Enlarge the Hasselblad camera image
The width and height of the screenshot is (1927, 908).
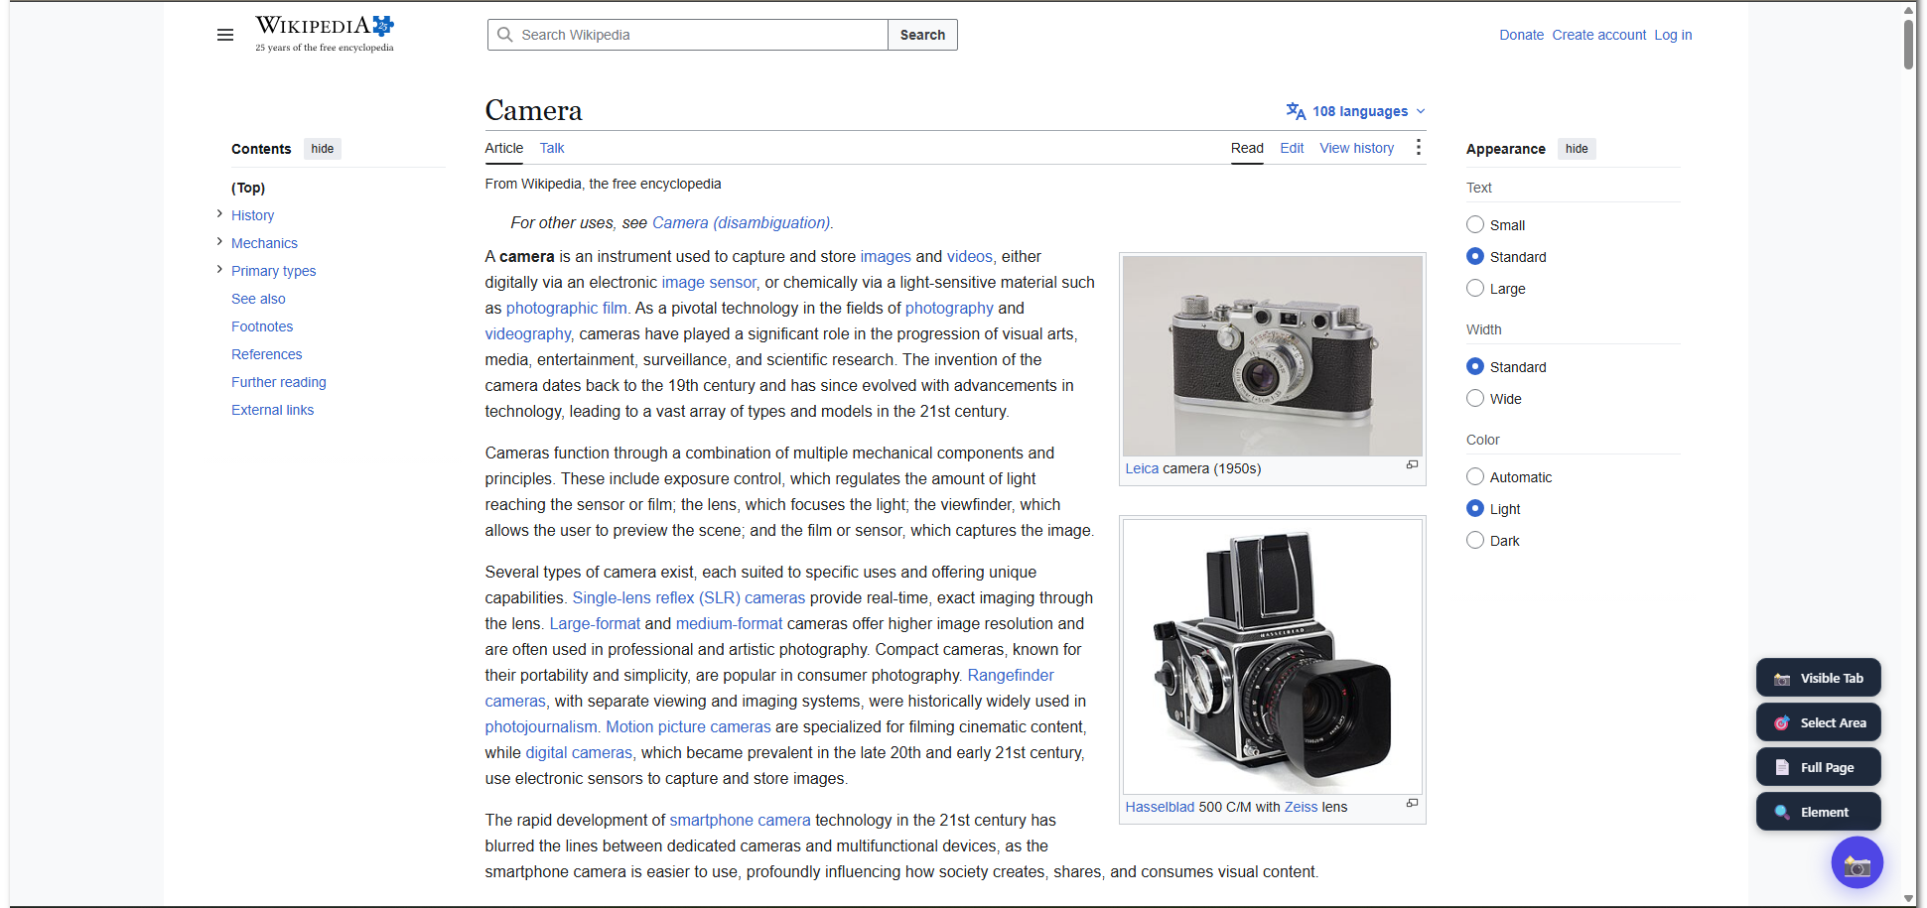[x=1412, y=803]
